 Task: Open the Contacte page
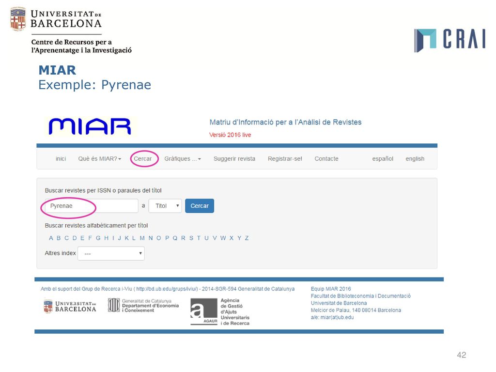(326, 159)
